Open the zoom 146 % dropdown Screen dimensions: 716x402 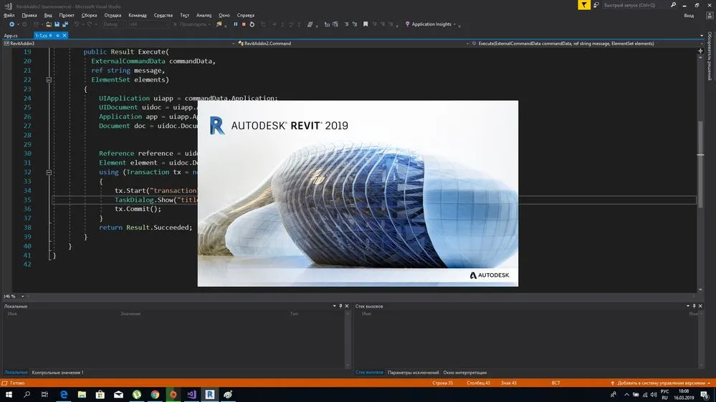tap(23, 296)
